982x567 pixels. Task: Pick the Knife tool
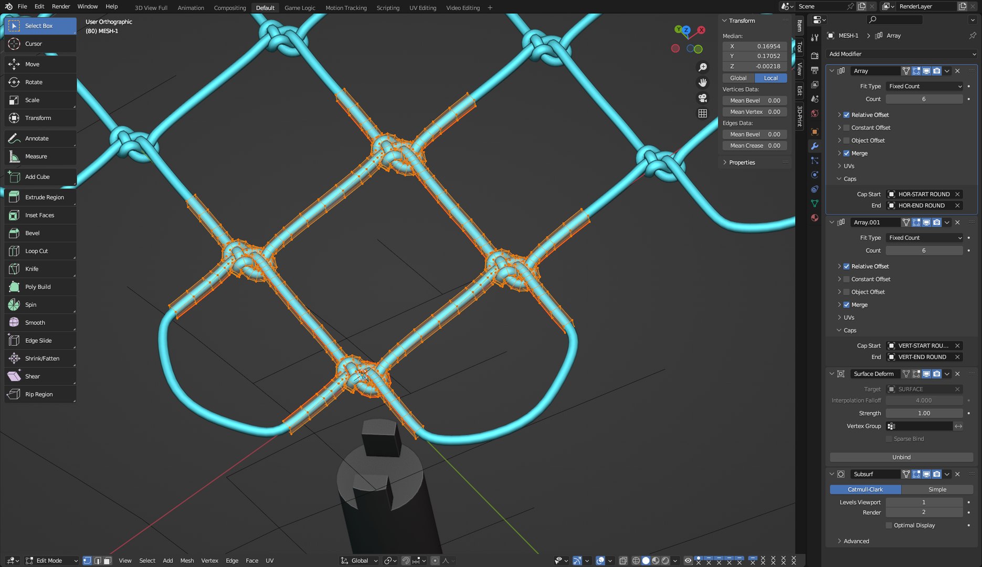coord(40,268)
